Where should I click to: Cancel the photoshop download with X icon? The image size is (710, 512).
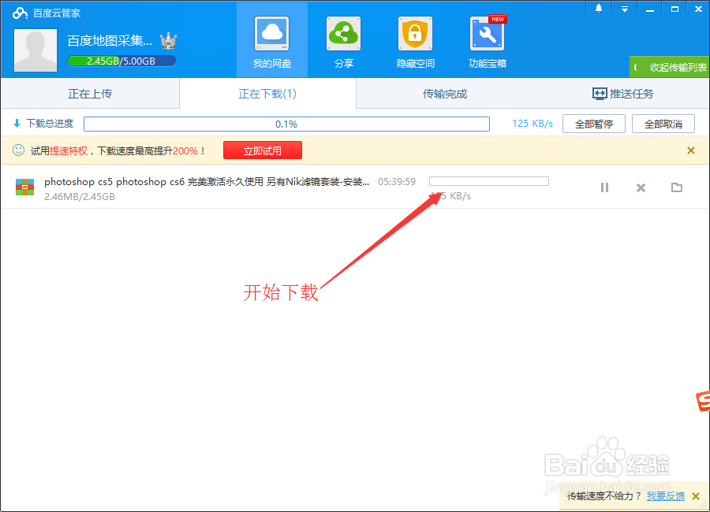pyautogui.click(x=641, y=187)
